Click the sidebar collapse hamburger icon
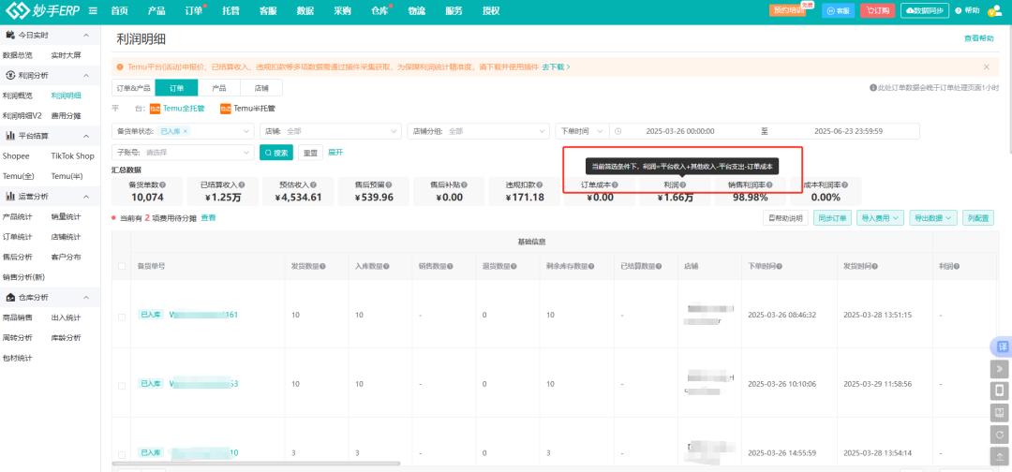The image size is (1012, 472). point(93,10)
